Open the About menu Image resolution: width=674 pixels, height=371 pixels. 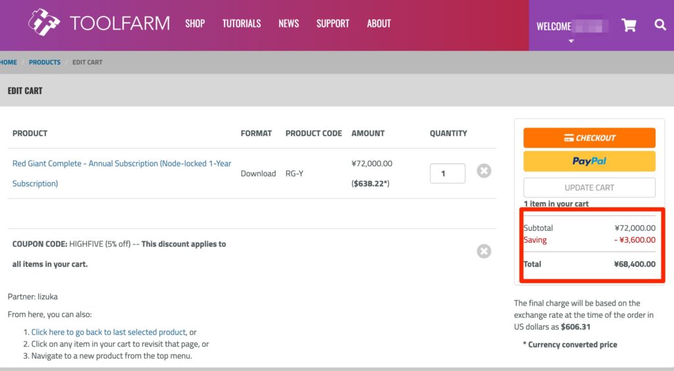[379, 24]
